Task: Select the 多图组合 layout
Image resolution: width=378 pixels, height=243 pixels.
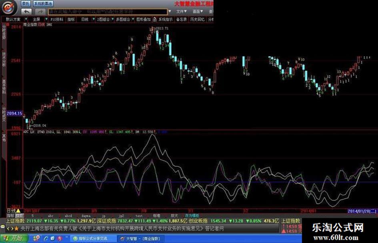Action: (x=123, y=19)
